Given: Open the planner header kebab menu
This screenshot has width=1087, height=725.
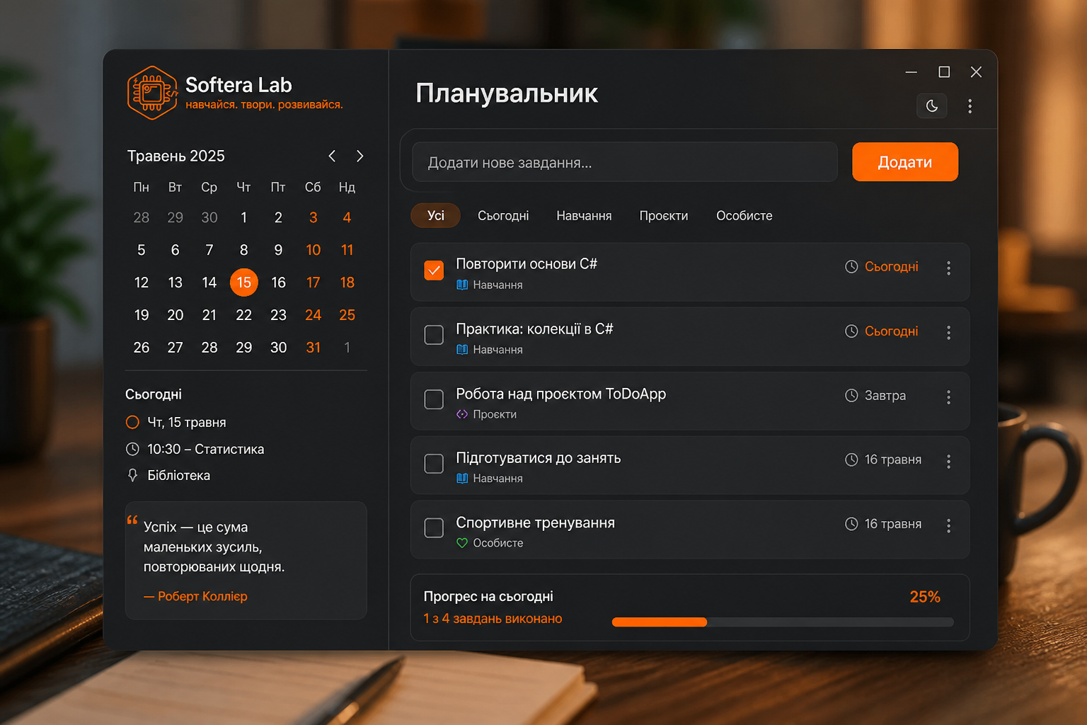Looking at the screenshot, I should click(970, 106).
